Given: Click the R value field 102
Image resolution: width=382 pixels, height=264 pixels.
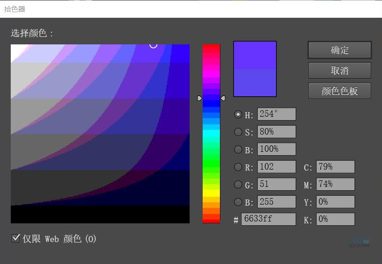Looking at the screenshot, I should coord(276,167).
